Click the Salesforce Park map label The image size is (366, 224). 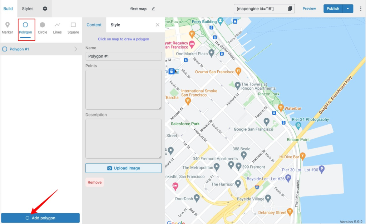(x=185, y=124)
